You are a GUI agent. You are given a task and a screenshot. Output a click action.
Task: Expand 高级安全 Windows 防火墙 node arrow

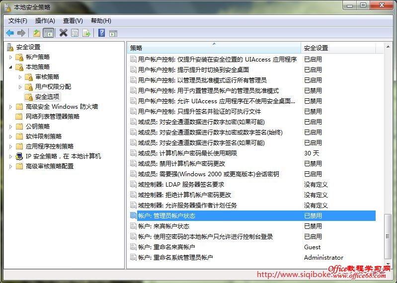point(10,107)
